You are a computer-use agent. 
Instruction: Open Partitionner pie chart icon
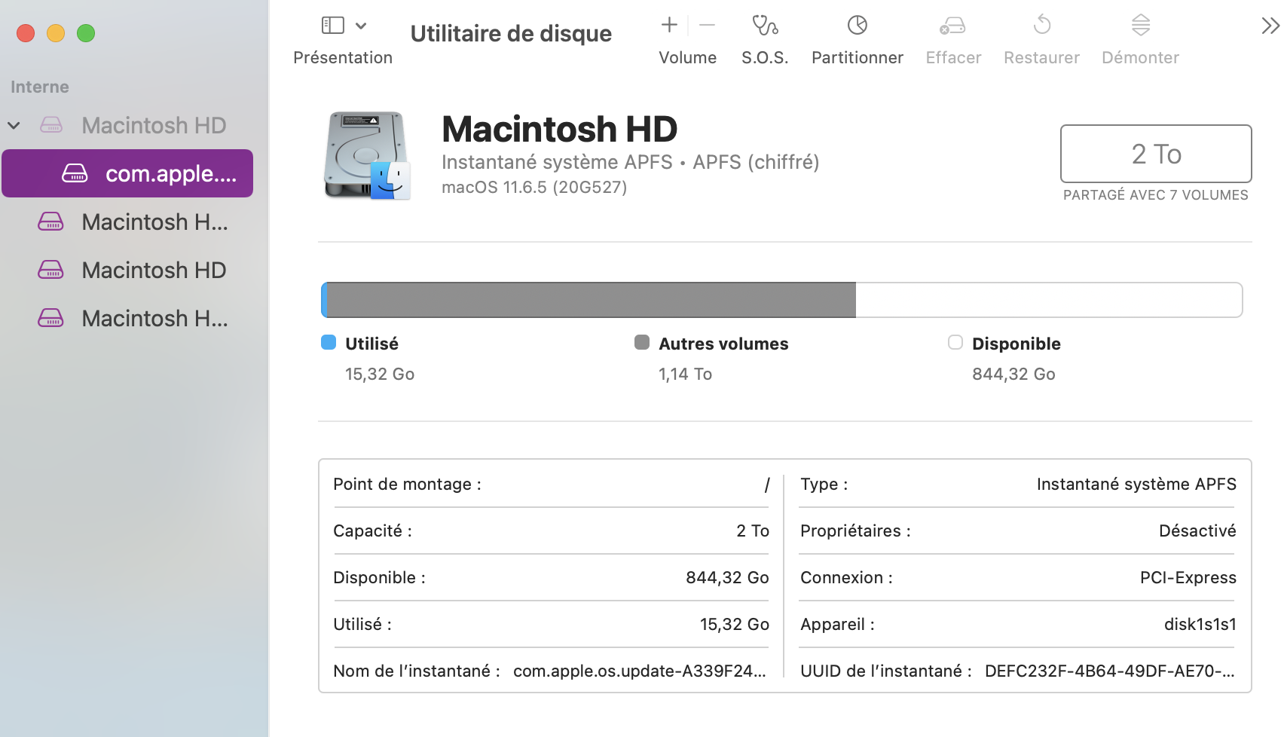click(x=858, y=25)
